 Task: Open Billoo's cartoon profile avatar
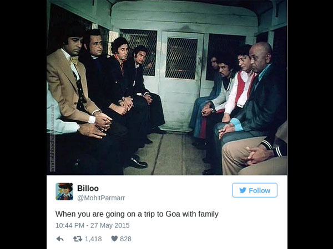tap(64, 191)
